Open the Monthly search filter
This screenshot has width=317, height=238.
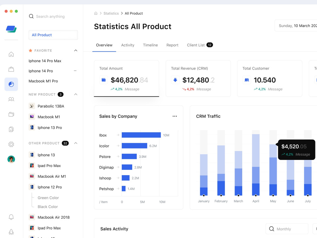pyautogui.click(x=287, y=229)
